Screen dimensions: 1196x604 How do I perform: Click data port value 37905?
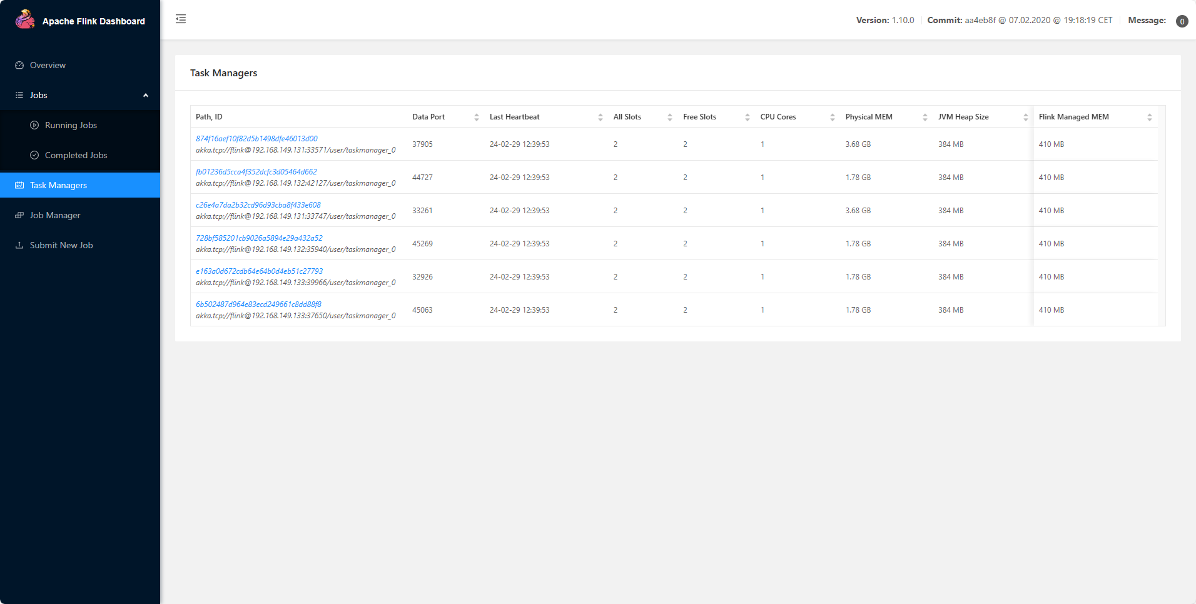coord(422,144)
